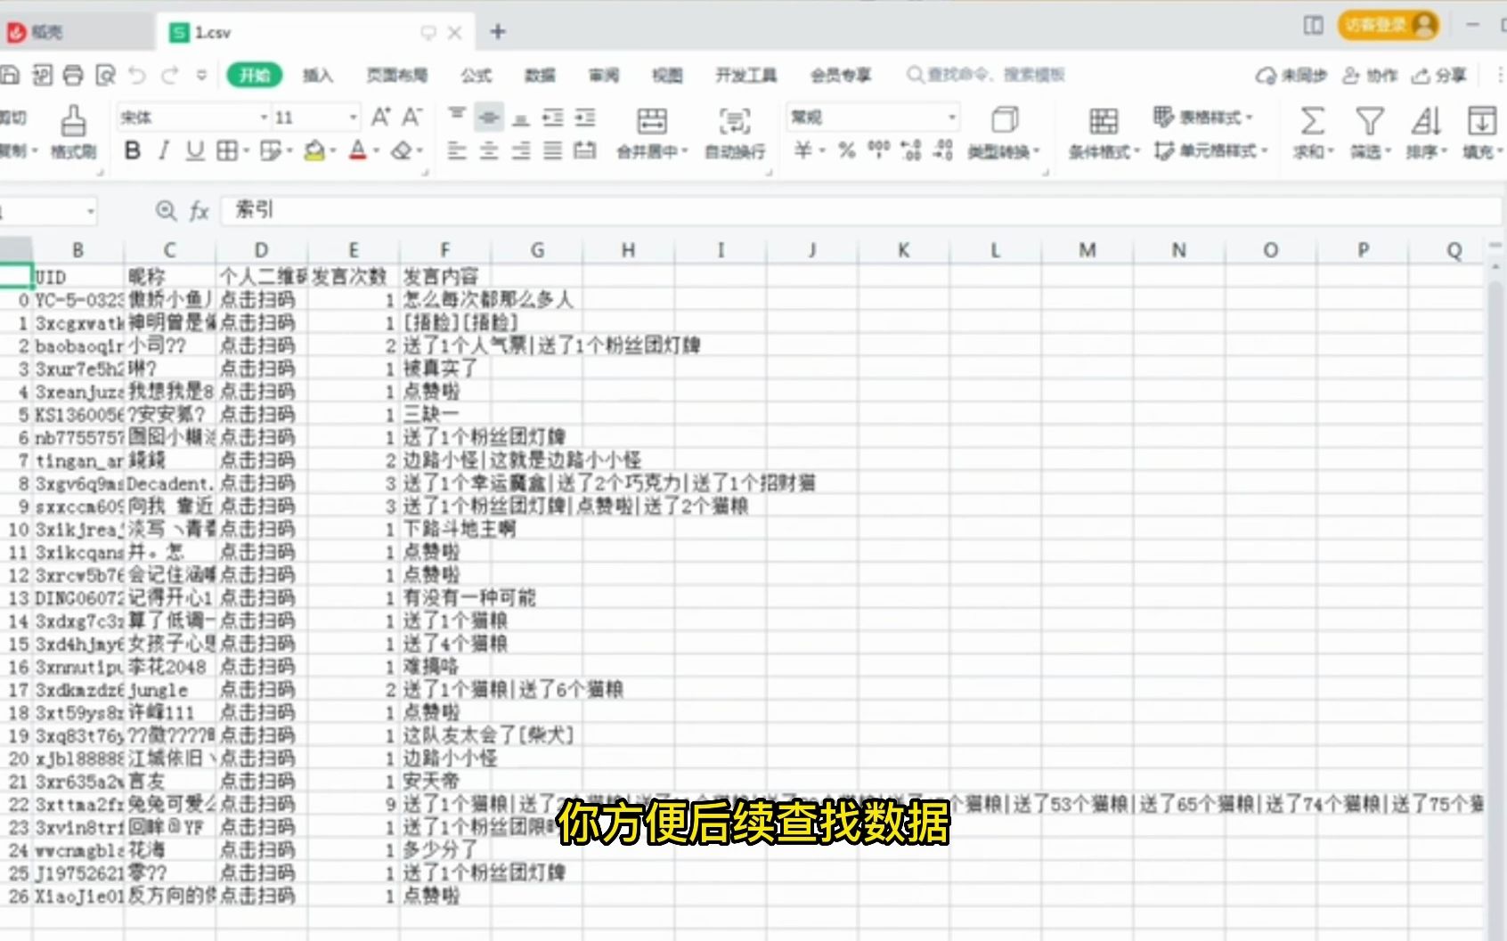
Task: Click the Thousands separator icon
Action: 878,150
